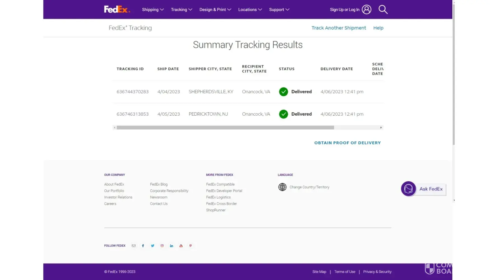
Task: Open FedEx email signup envelope icon
Action: 134,246
